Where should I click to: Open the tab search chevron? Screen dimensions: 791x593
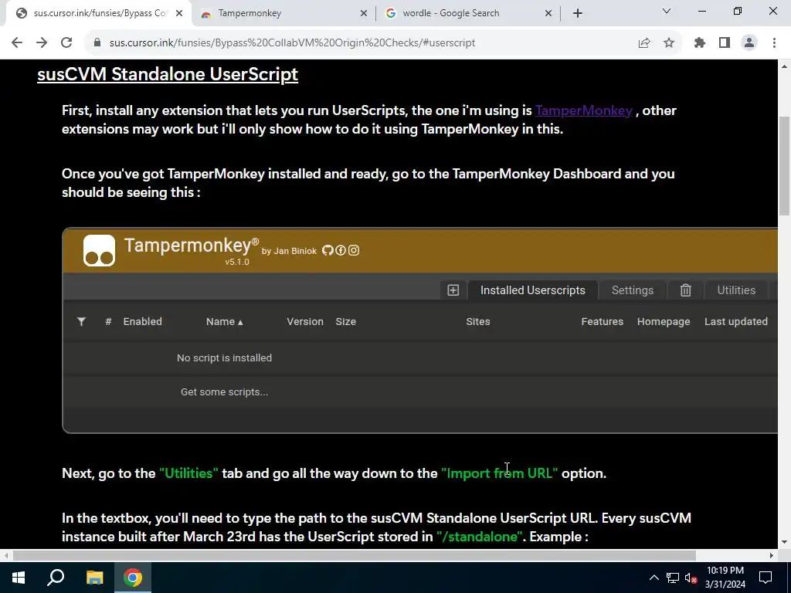point(667,11)
